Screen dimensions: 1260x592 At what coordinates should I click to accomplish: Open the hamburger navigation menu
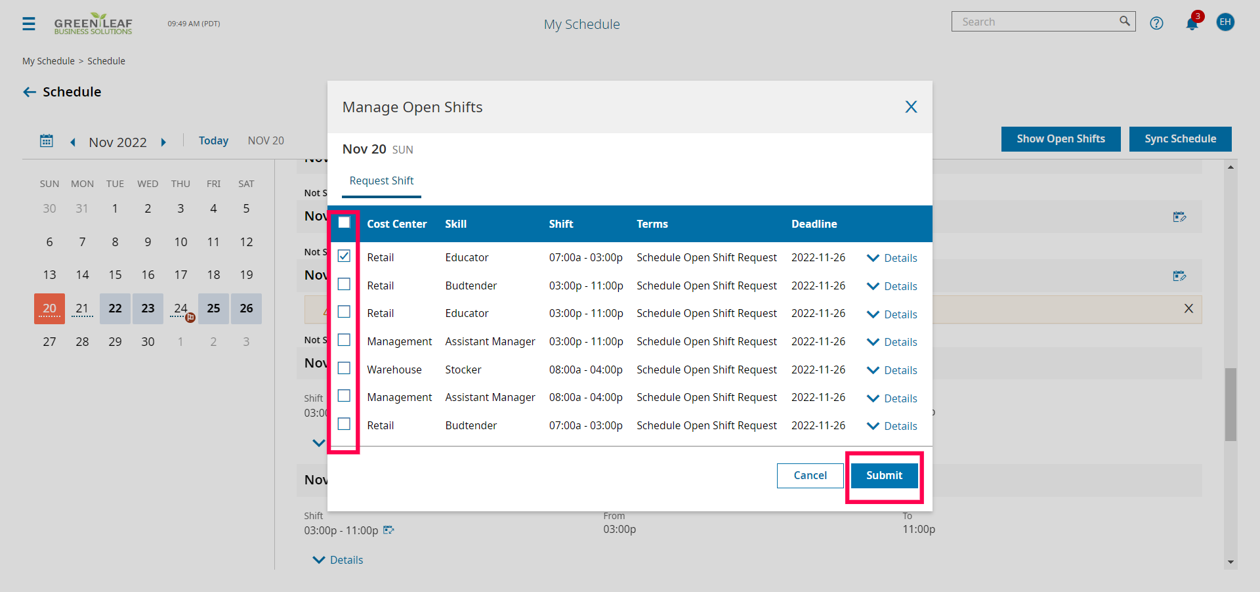(x=28, y=23)
